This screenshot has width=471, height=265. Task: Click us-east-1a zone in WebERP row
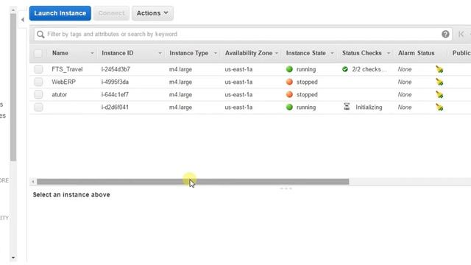pos(238,82)
